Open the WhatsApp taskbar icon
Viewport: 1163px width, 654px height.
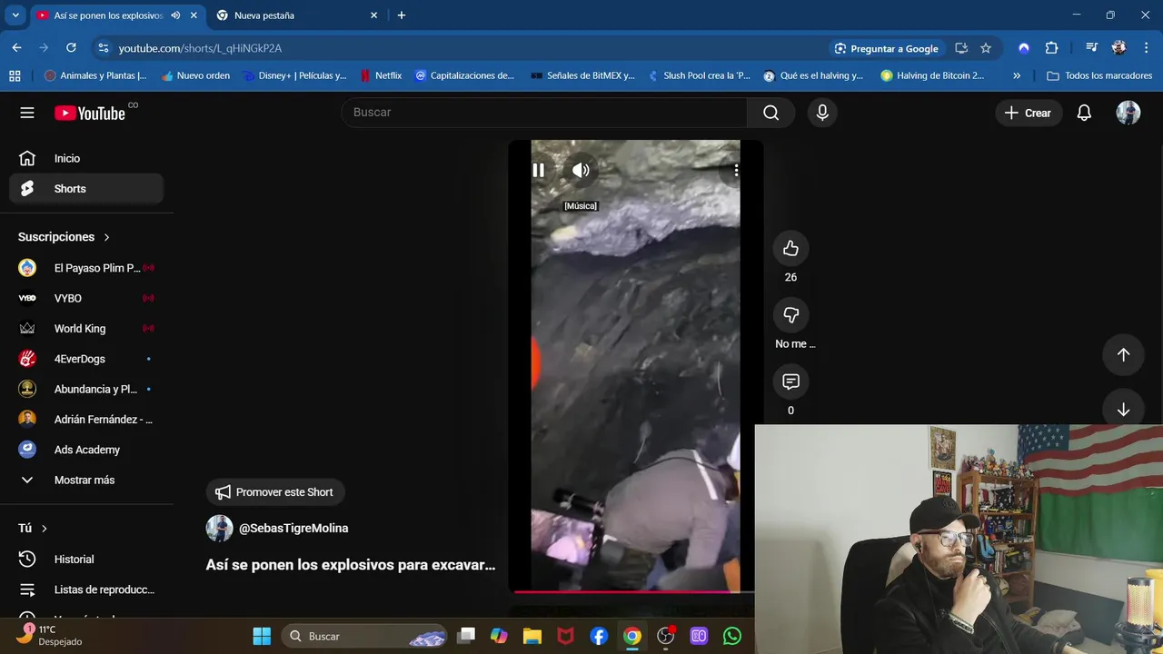(x=732, y=636)
